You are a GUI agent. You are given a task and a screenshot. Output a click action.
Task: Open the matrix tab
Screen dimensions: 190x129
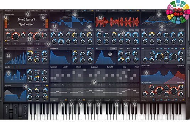pos(90,100)
